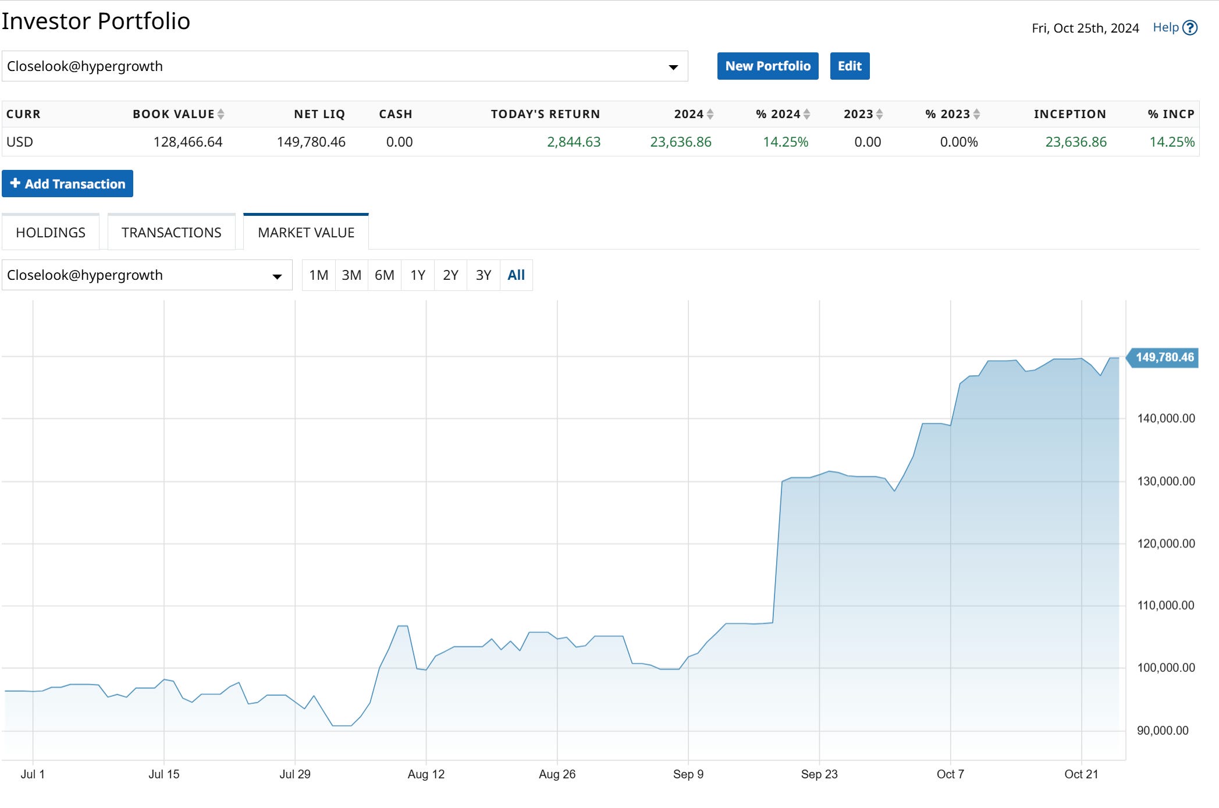
Task: Switch chart range to 1Y
Action: [x=418, y=275]
